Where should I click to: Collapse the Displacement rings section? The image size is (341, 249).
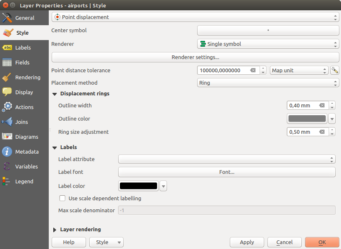[55, 94]
